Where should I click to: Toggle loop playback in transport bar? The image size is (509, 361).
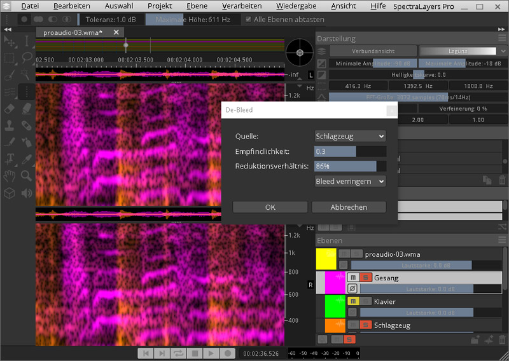tap(178, 353)
